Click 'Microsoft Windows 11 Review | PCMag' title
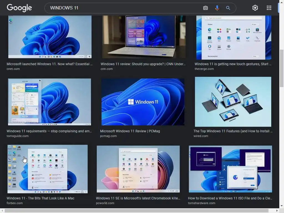 130,131
